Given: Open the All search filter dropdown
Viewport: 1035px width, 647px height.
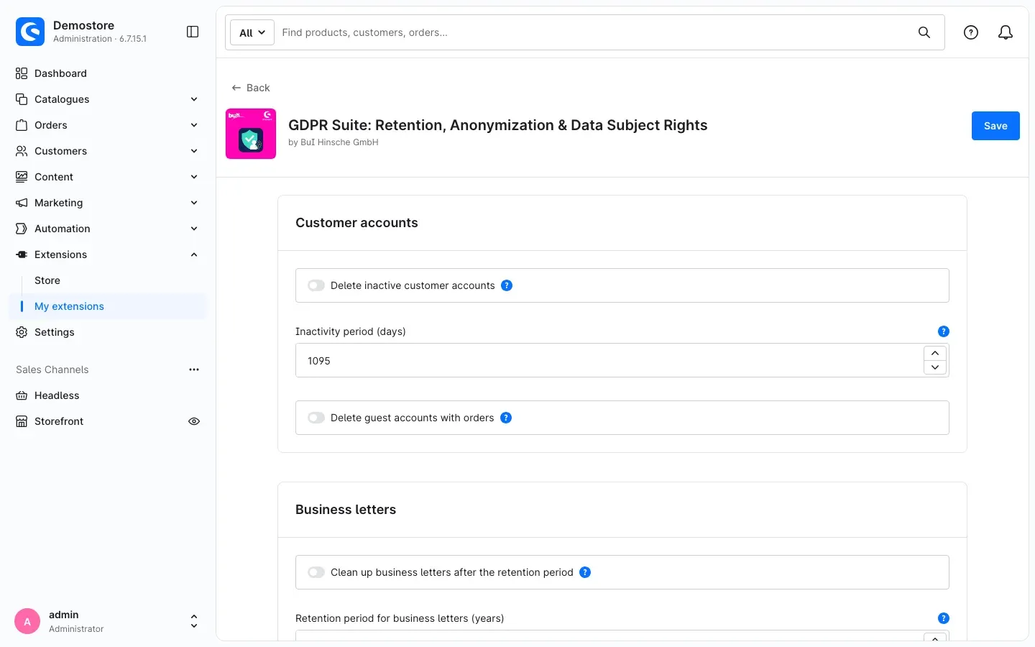Looking at the screenshot, I should point(252,32).
